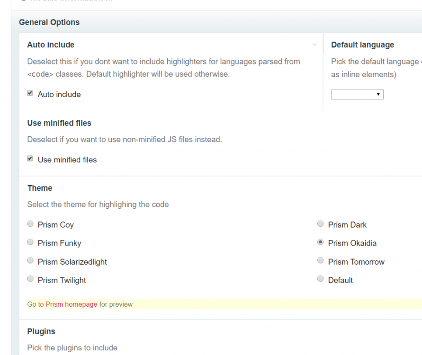The image size is (422, 355).
Task: Select the Prism Tomorrow theme
Action: click(x=321, y=261)
